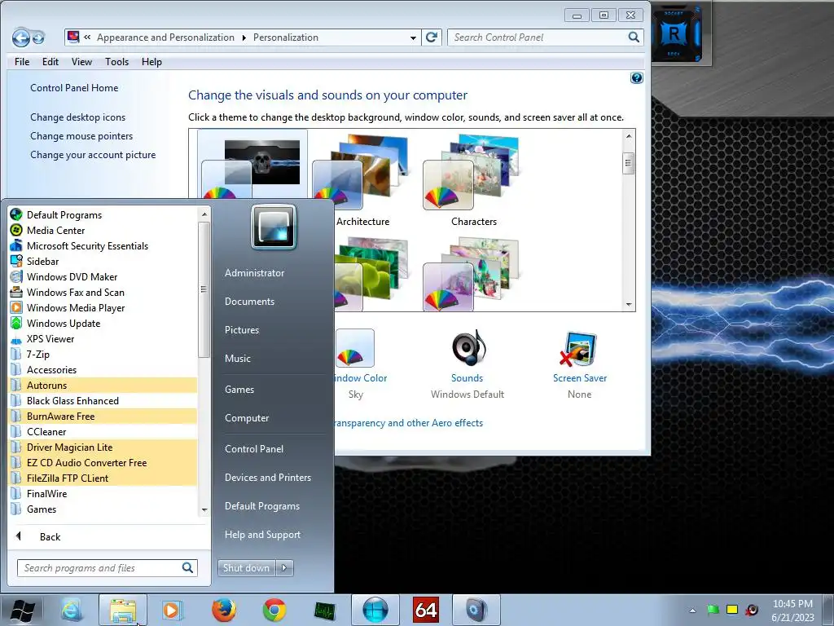Open Administrator folder from Start menu
834x626 pixels.
[254, 272]
